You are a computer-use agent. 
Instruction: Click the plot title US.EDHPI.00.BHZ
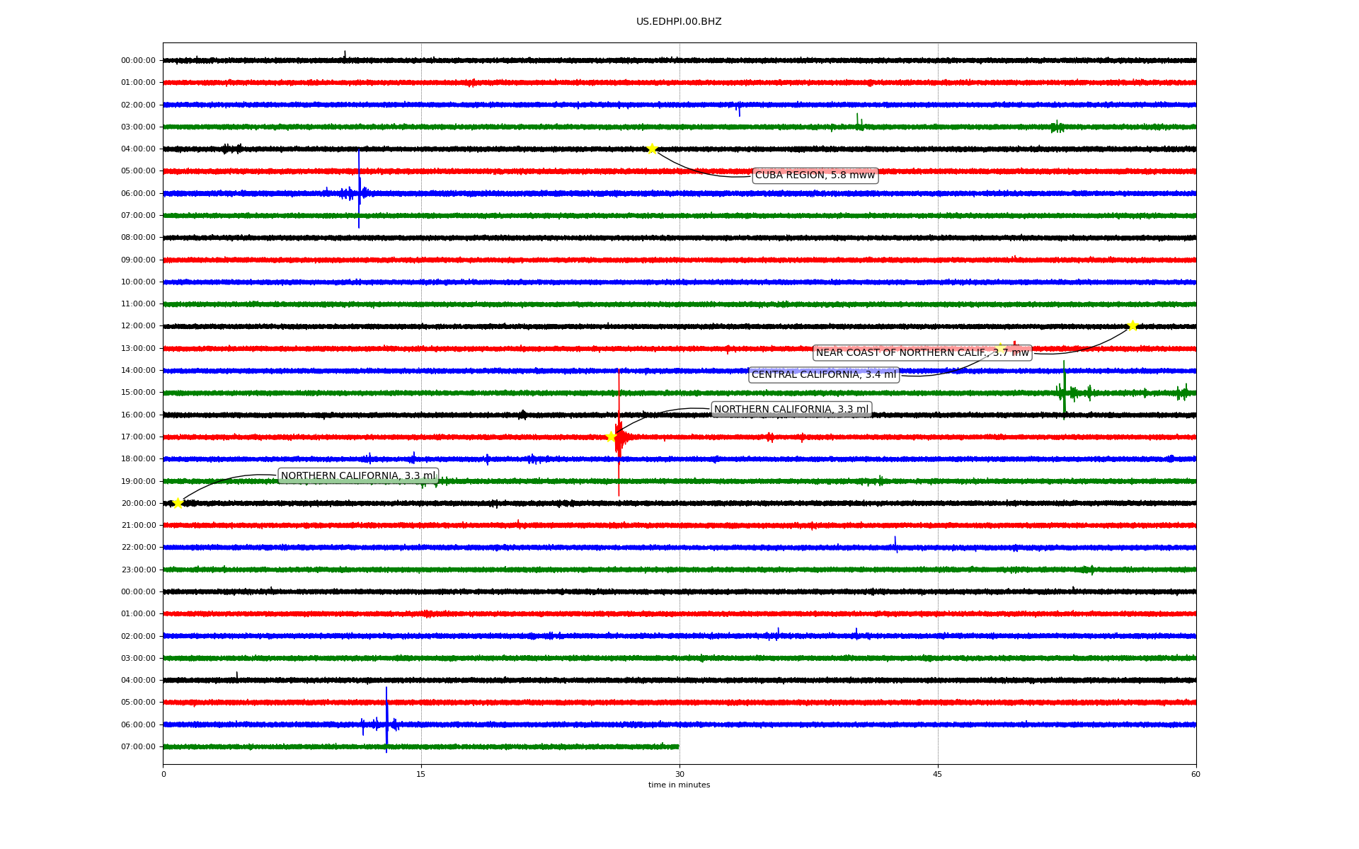click(679, 22)
